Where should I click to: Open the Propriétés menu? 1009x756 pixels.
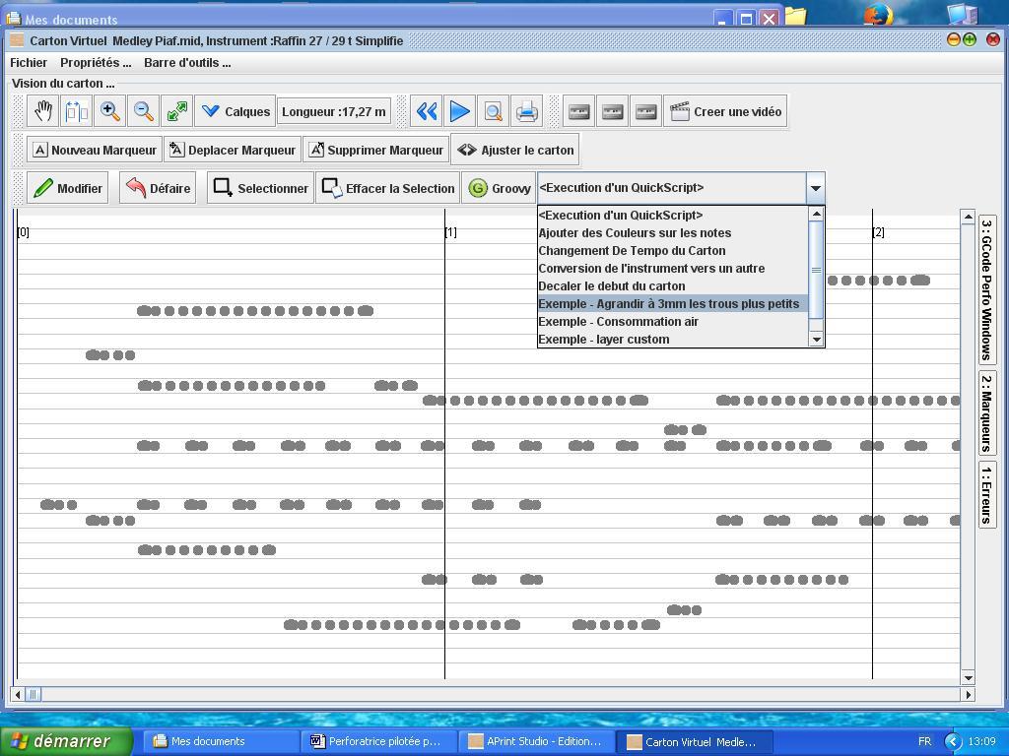(x=96, y=62)
